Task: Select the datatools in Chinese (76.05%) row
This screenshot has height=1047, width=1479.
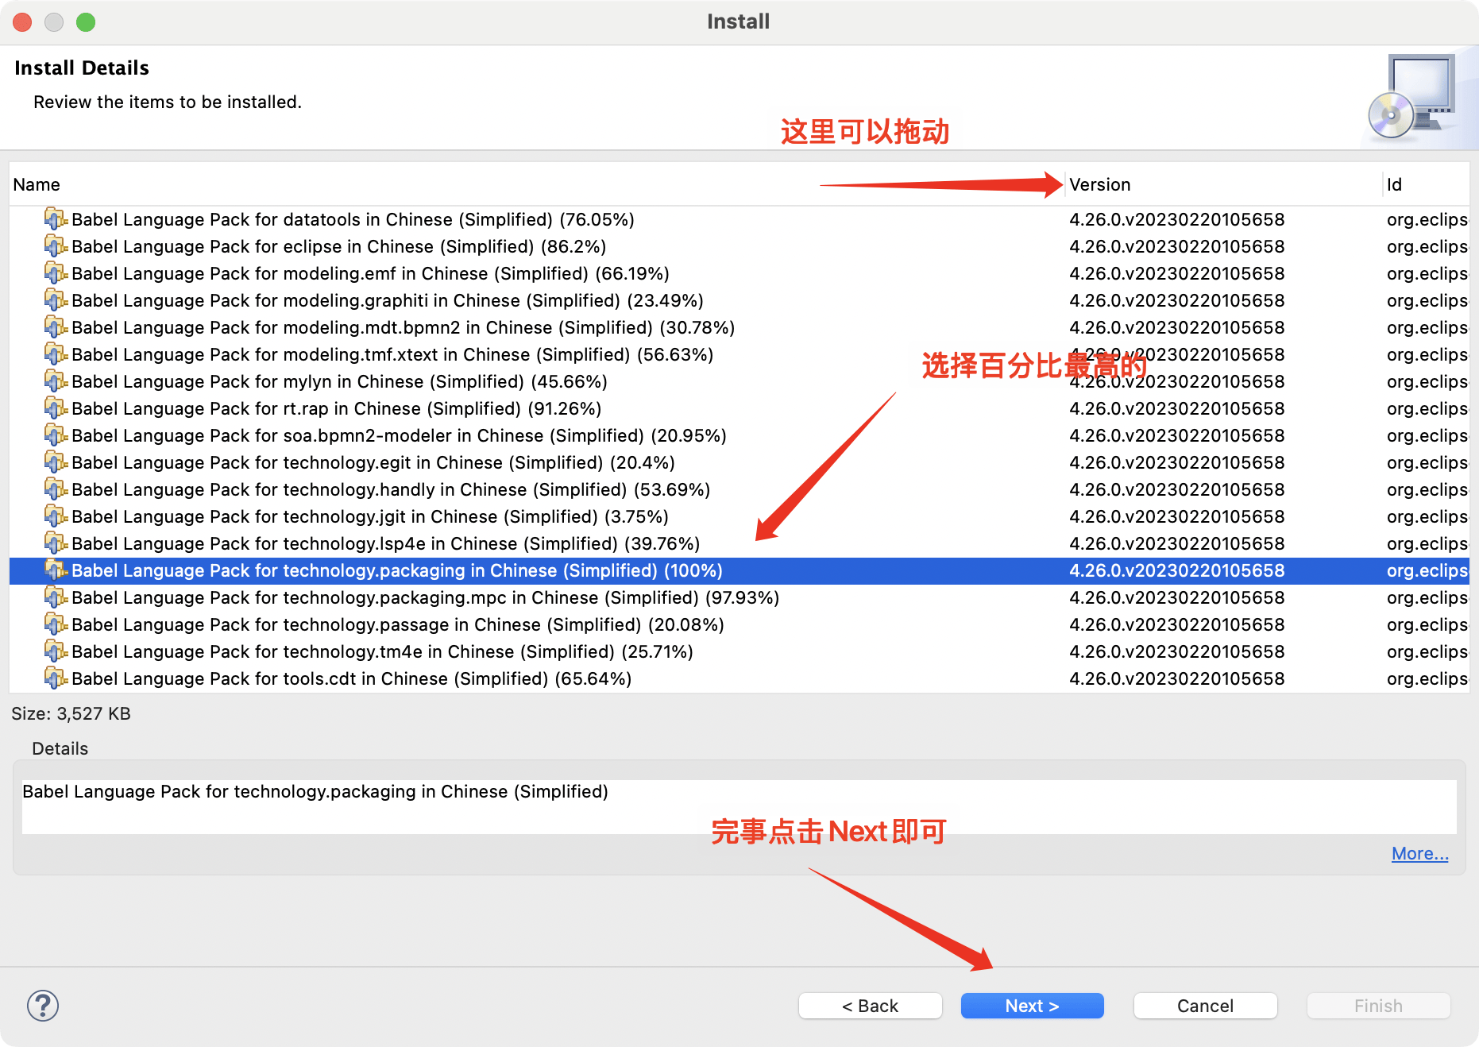Action: [739, 219]
